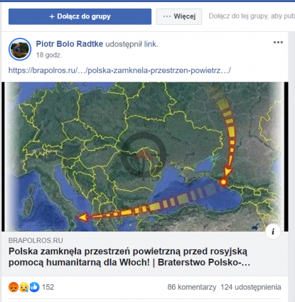Image resolution: width=295 pixels, height=302 pixels.
Task: Open the article headline "Polska zamknęła przestrzeń powietrzną"
Action: point(129,257)
